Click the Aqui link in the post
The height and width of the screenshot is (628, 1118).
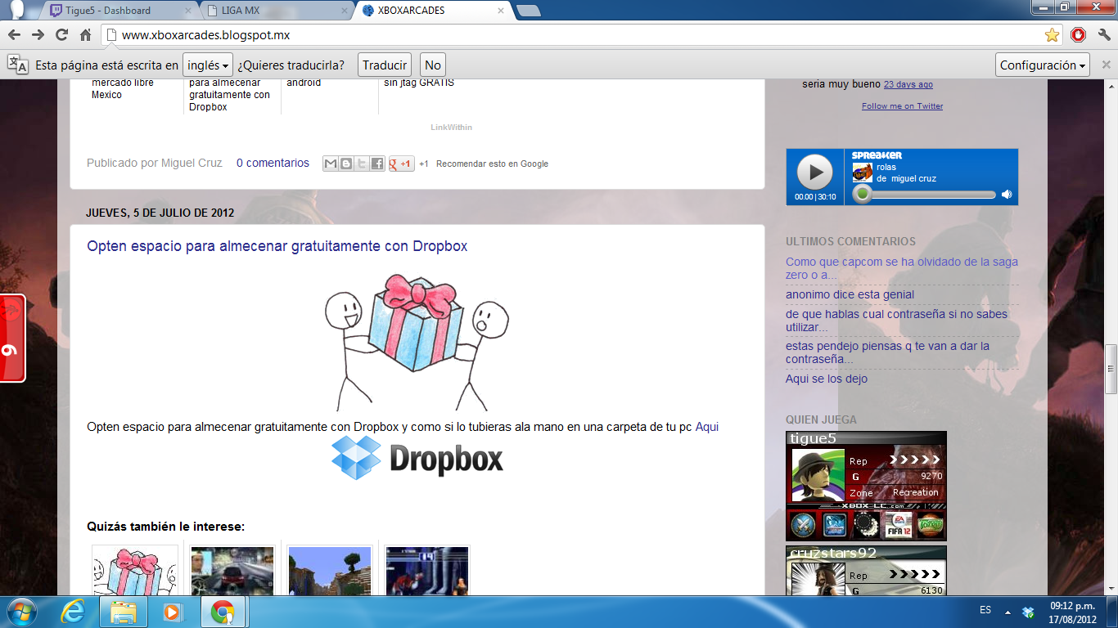(x=707, y=427)
